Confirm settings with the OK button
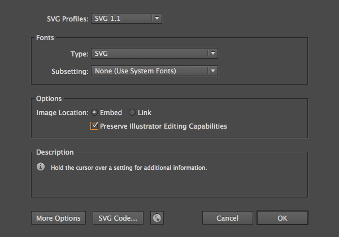Viewport: 339px width, 237px height. [282, 218]
